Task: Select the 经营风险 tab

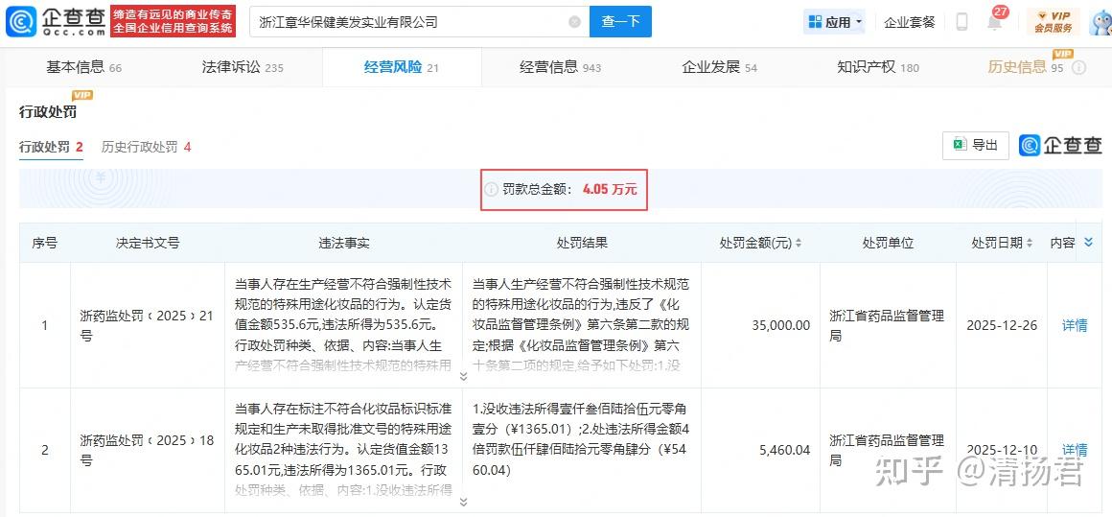Action: click(x=402, y=67)
